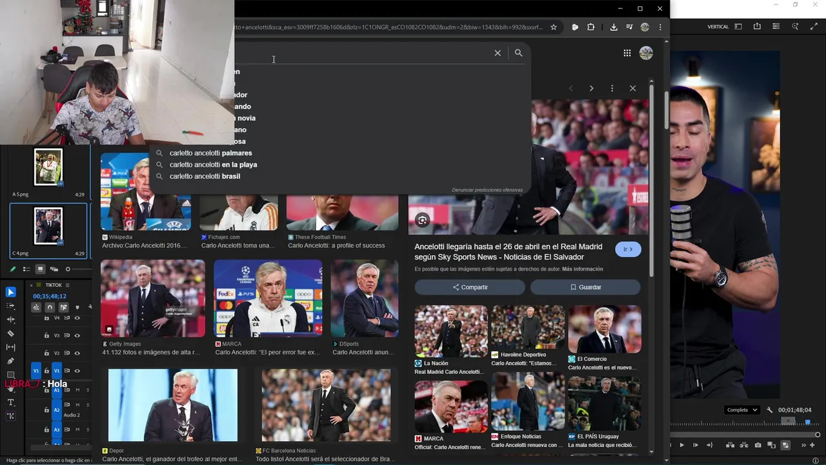Select the Pen tool in Premiere

[x=10, y=361]
